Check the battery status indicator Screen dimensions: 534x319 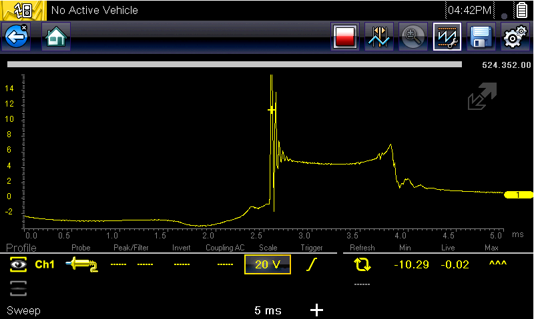(521, 10)
